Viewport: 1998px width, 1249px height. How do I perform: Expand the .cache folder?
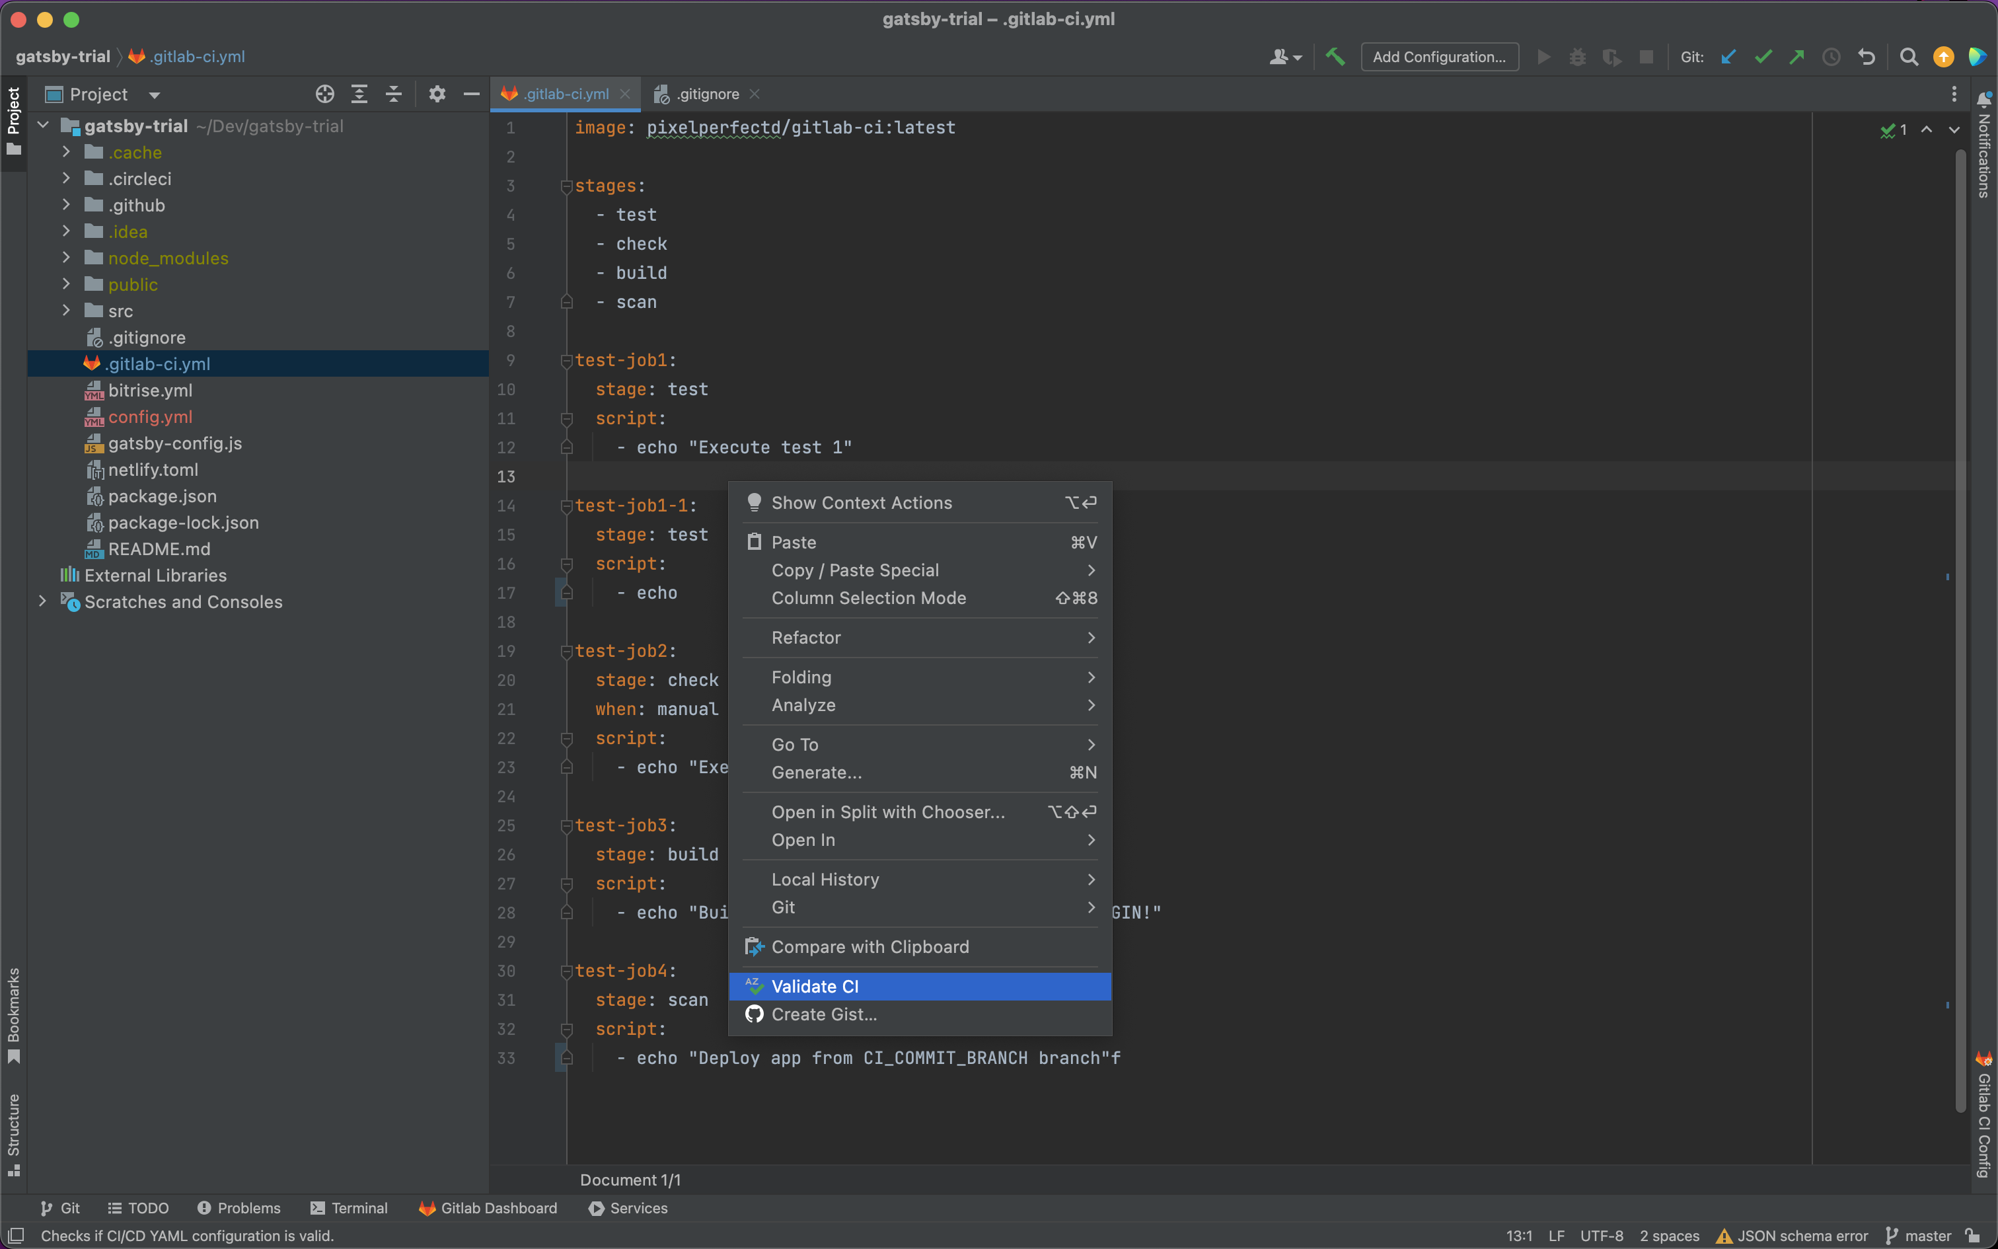click(x=66, y=152)
